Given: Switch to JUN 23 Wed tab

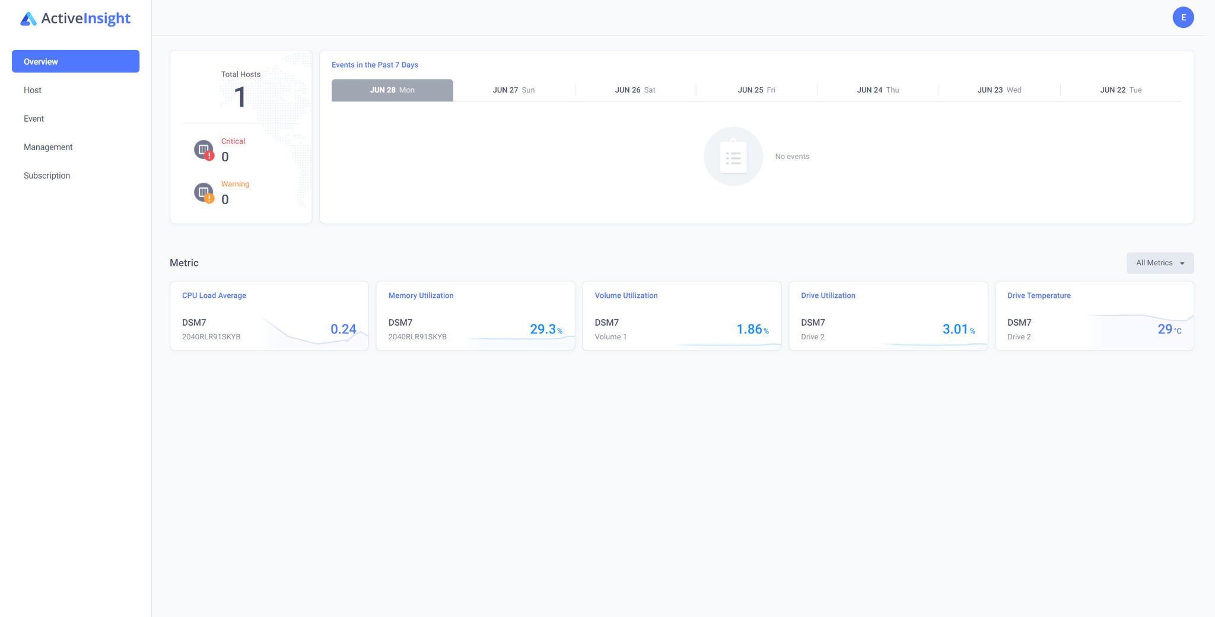Looking at the screenshot, I should 1000,90.
